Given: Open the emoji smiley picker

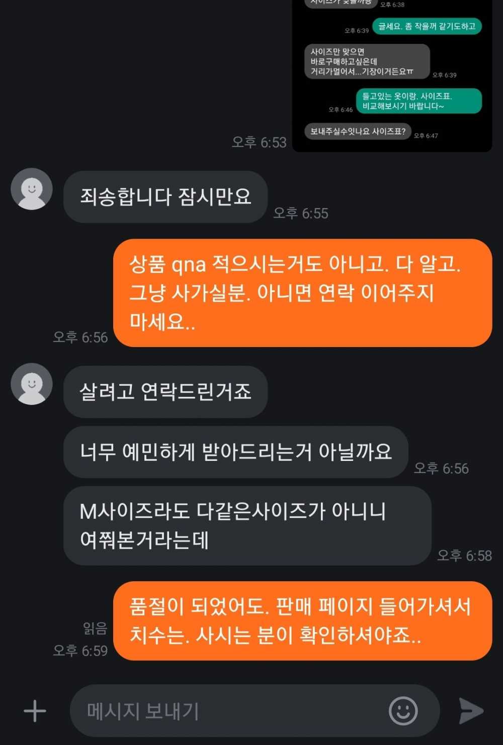Looking at the screenshot, I should pyautogui.click(x=403, y=711).
